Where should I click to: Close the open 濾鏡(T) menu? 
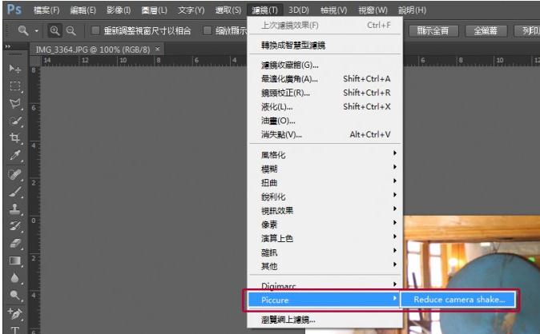[264, 10]
